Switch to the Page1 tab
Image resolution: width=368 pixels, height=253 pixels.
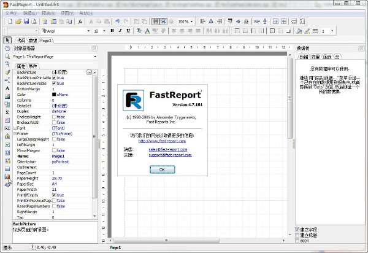click(x=46, y=41)
